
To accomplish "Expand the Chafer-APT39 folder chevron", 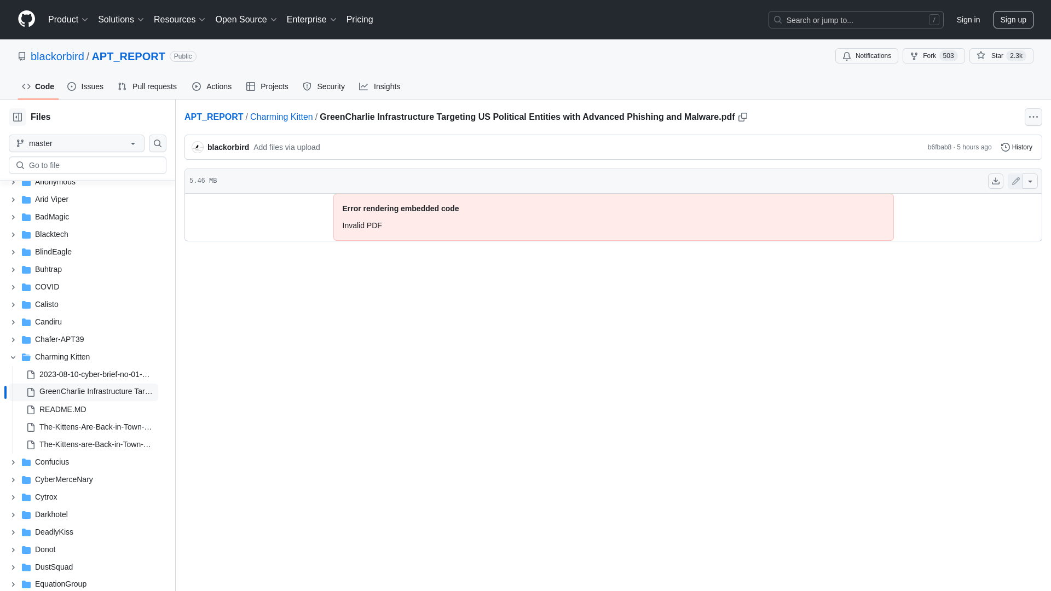I will click(x=13, y=340).
